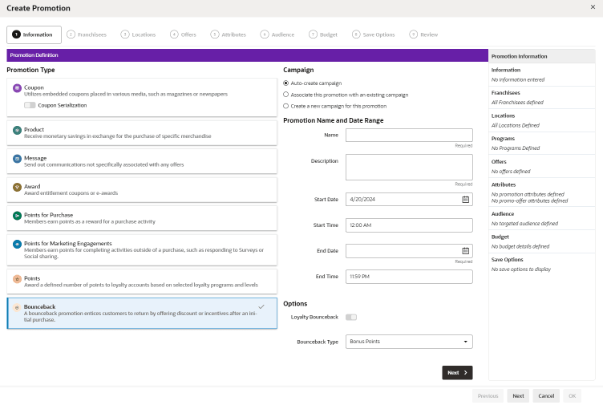Select Create a new campaign radio option
Image resolution: width=603 pixels, height=405 pixels.
(x=285, y=106)
